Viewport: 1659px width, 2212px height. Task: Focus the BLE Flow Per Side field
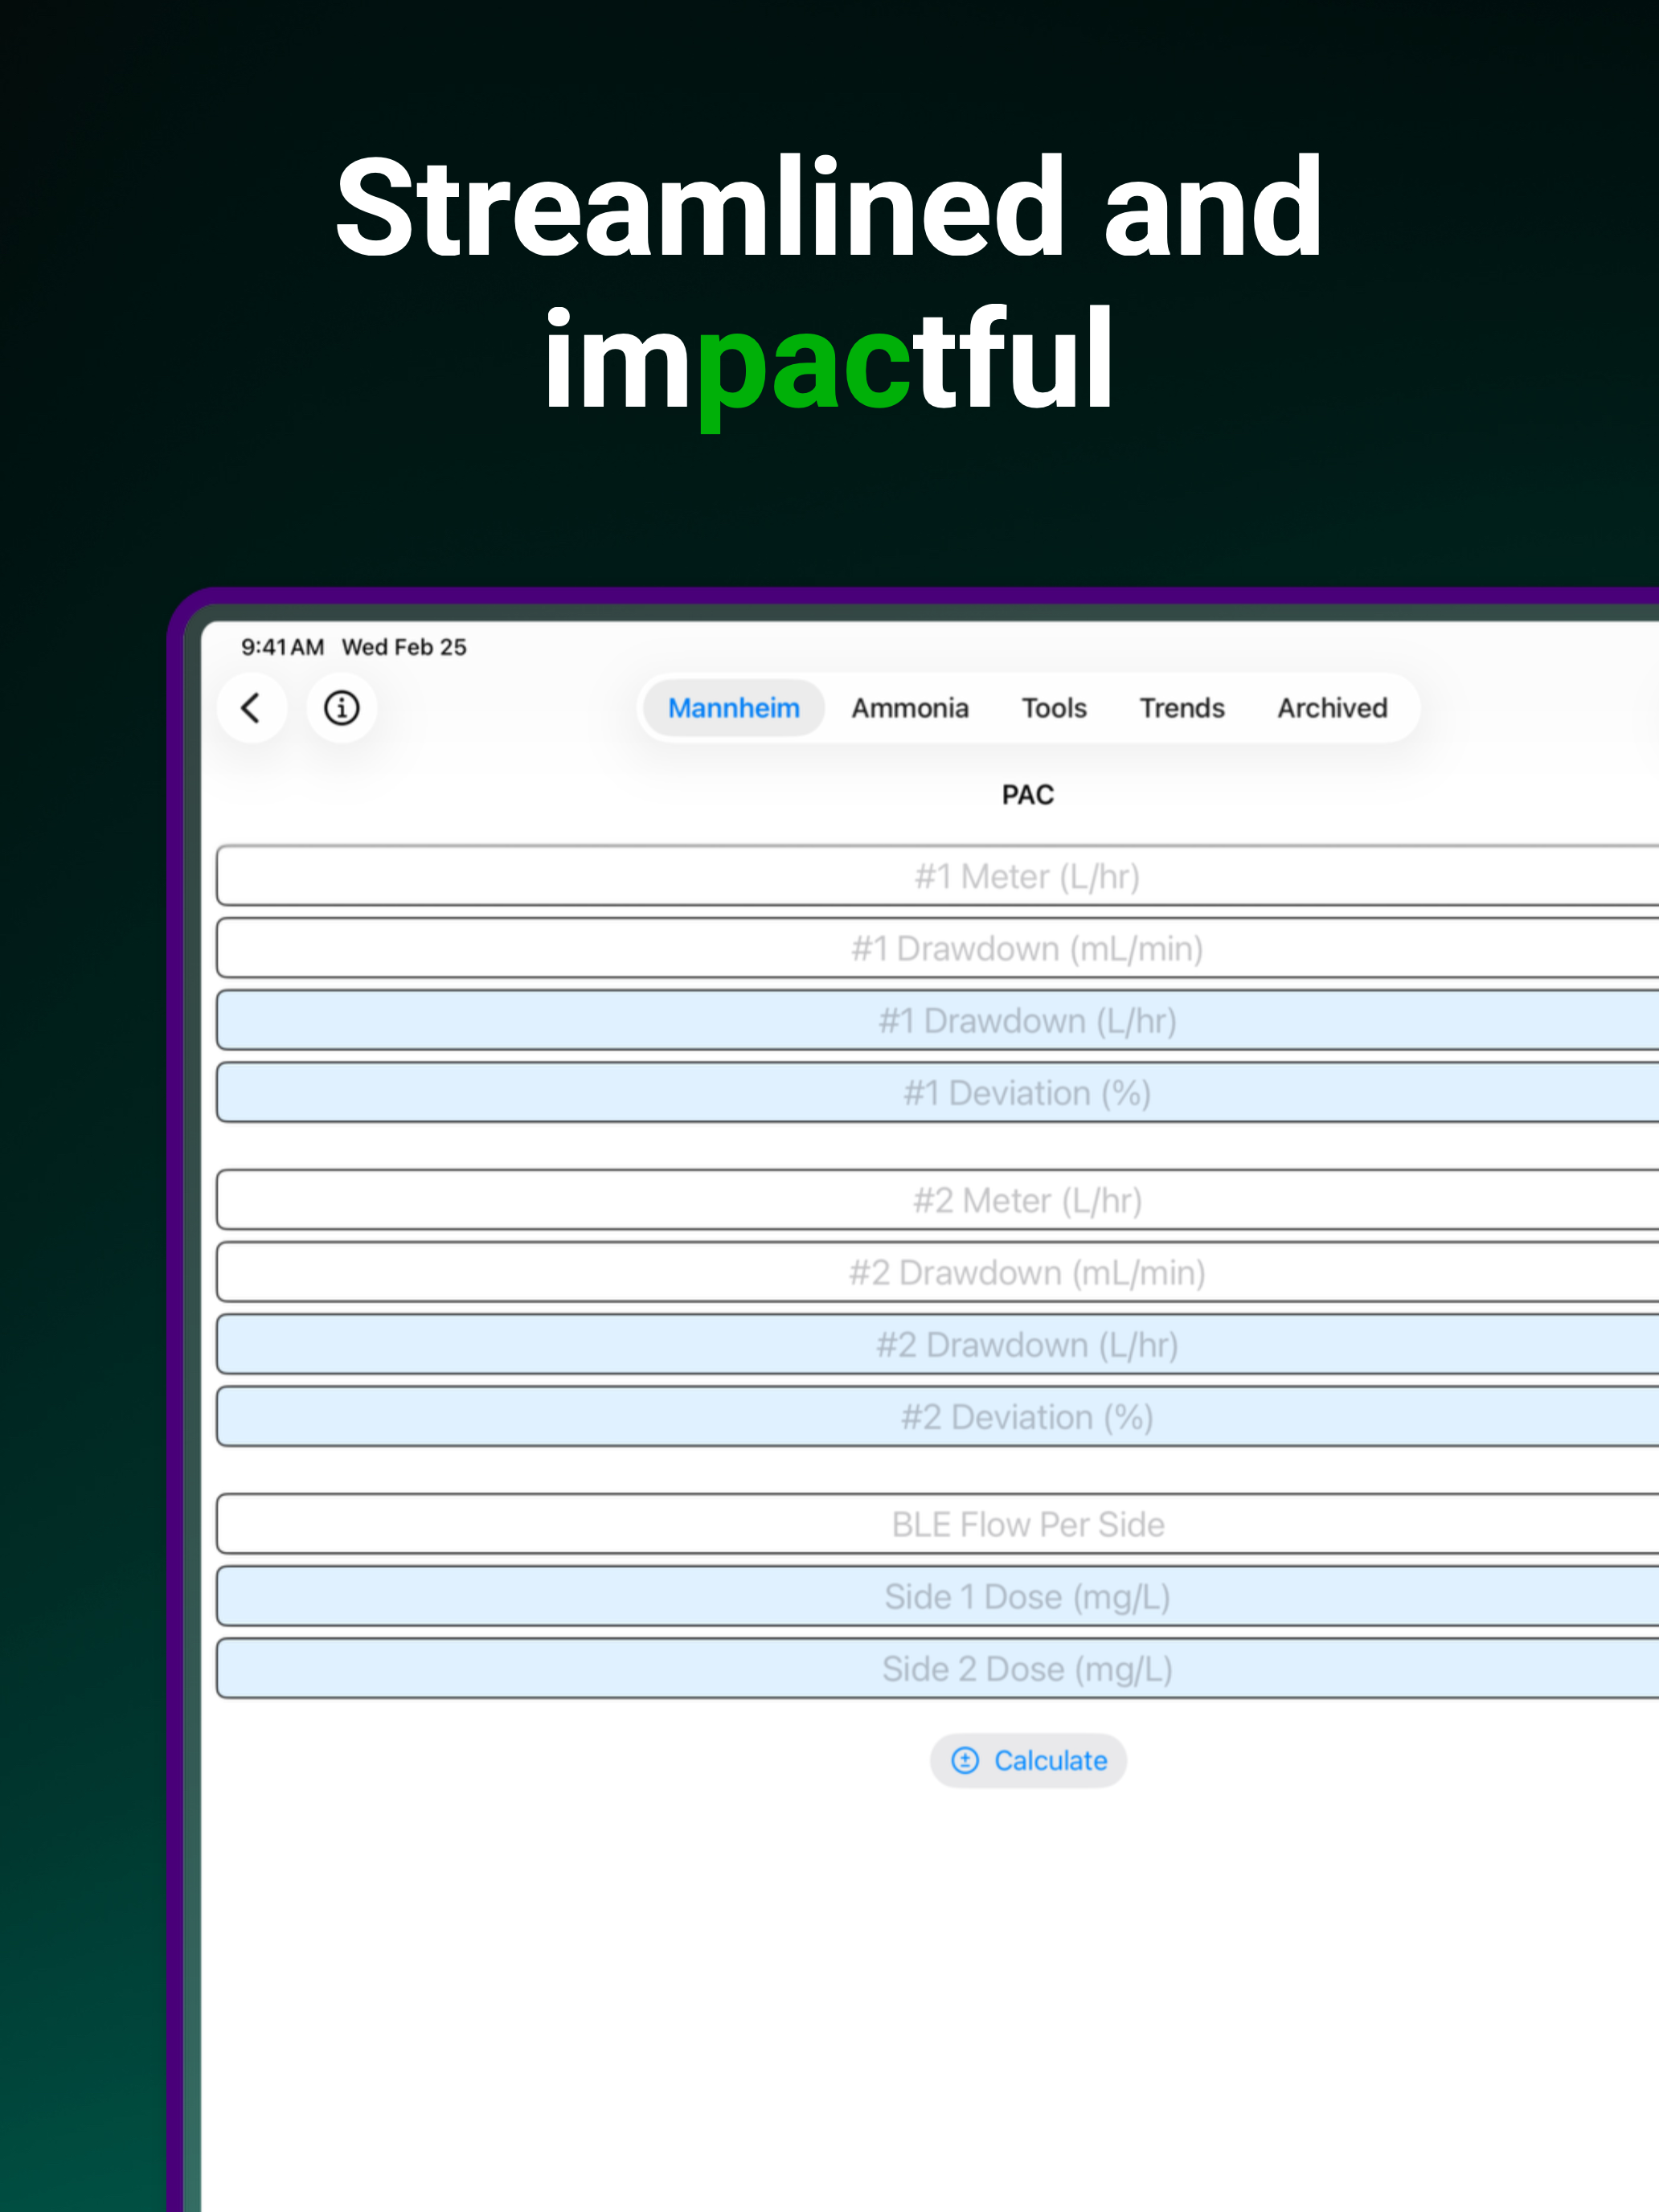(x=938, y=1524)
